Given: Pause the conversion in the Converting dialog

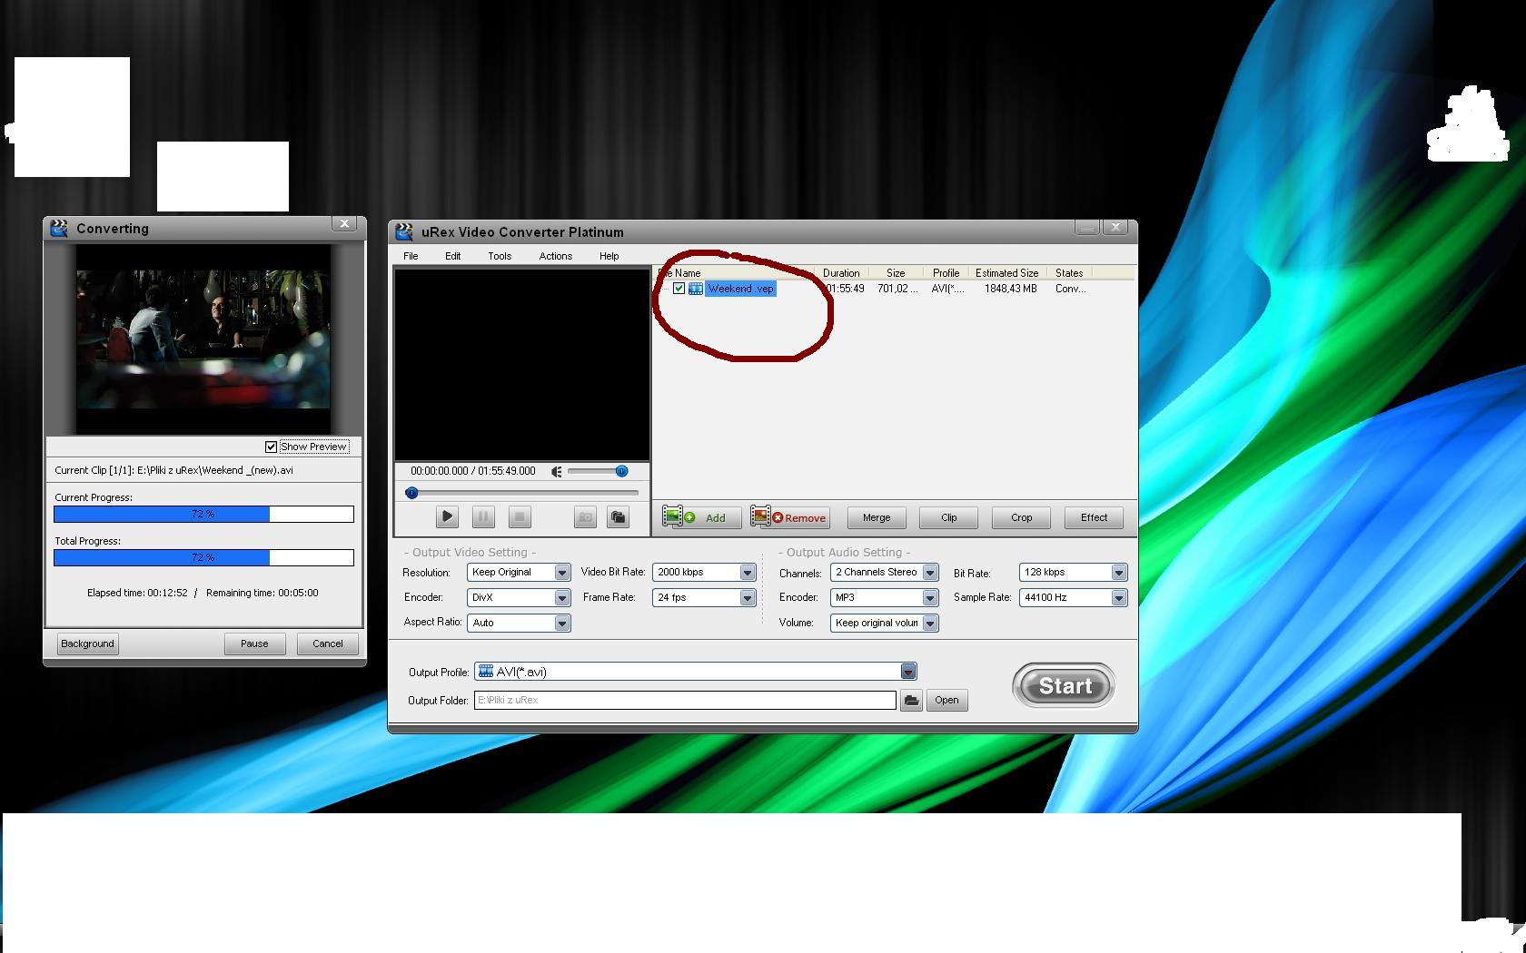Looking at the screenshot, I should [254, 644].
